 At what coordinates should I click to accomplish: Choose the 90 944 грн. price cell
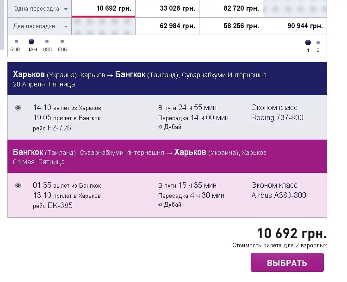(x=295, y=26)
